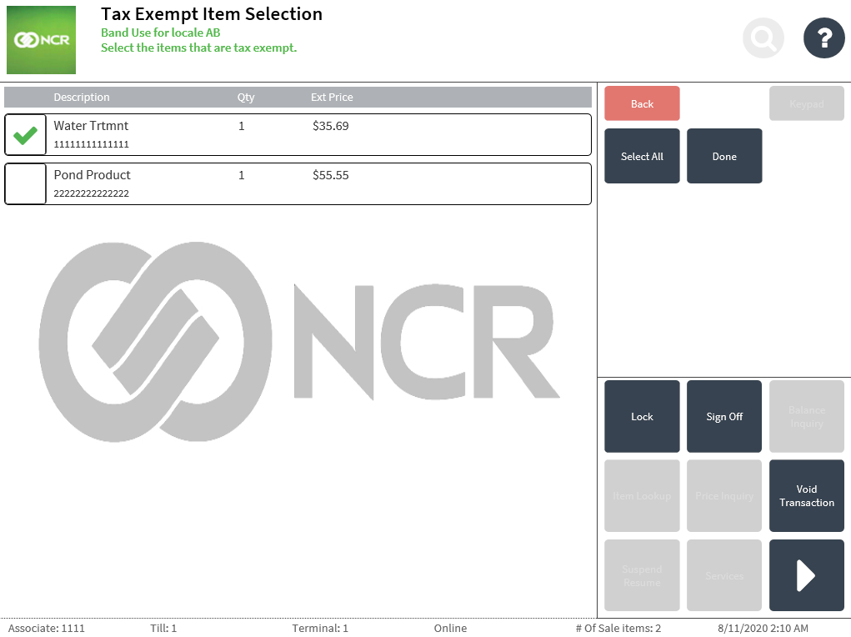Image resolution: width=851 pixels, height=637 pixels.
Task: Click Associate: 1111 in status bar
Action: 46,629
